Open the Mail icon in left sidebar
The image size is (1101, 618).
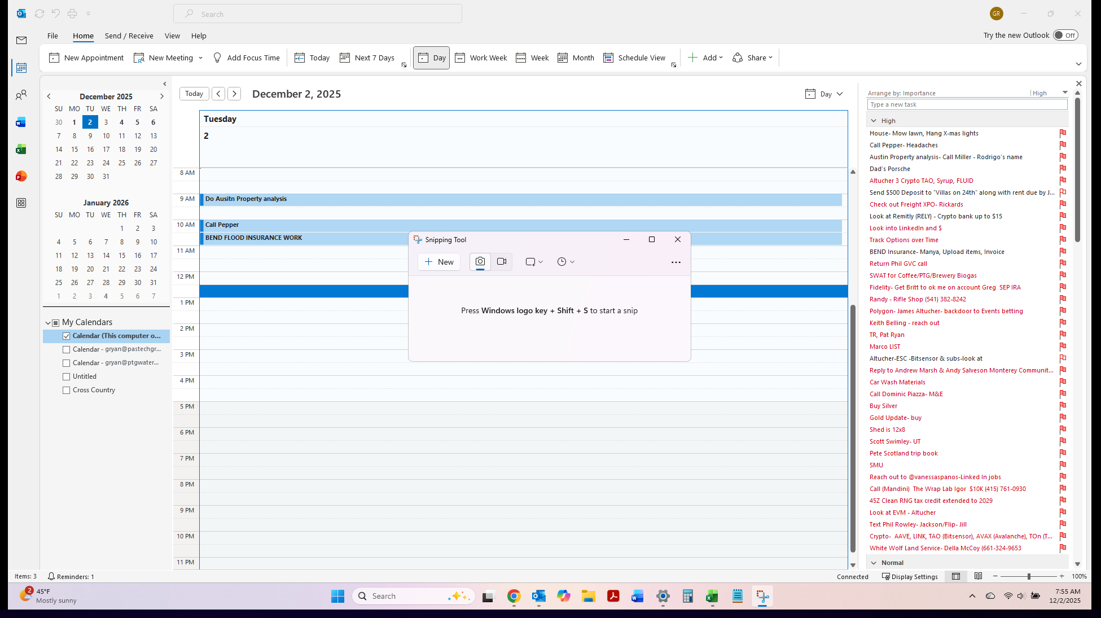pyautogui.click(x=21, y=40)
